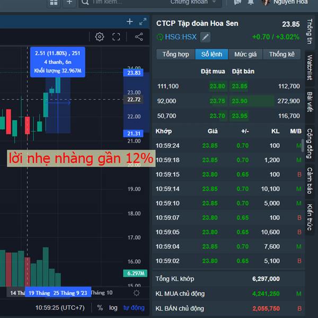Open the layout grid icon in top bar
Image resolution: width=318 pixels, height=318 pixels.
54,3
